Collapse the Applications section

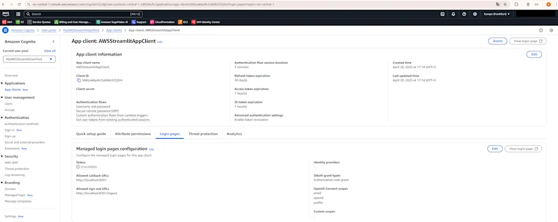click(x=2, y=83)
